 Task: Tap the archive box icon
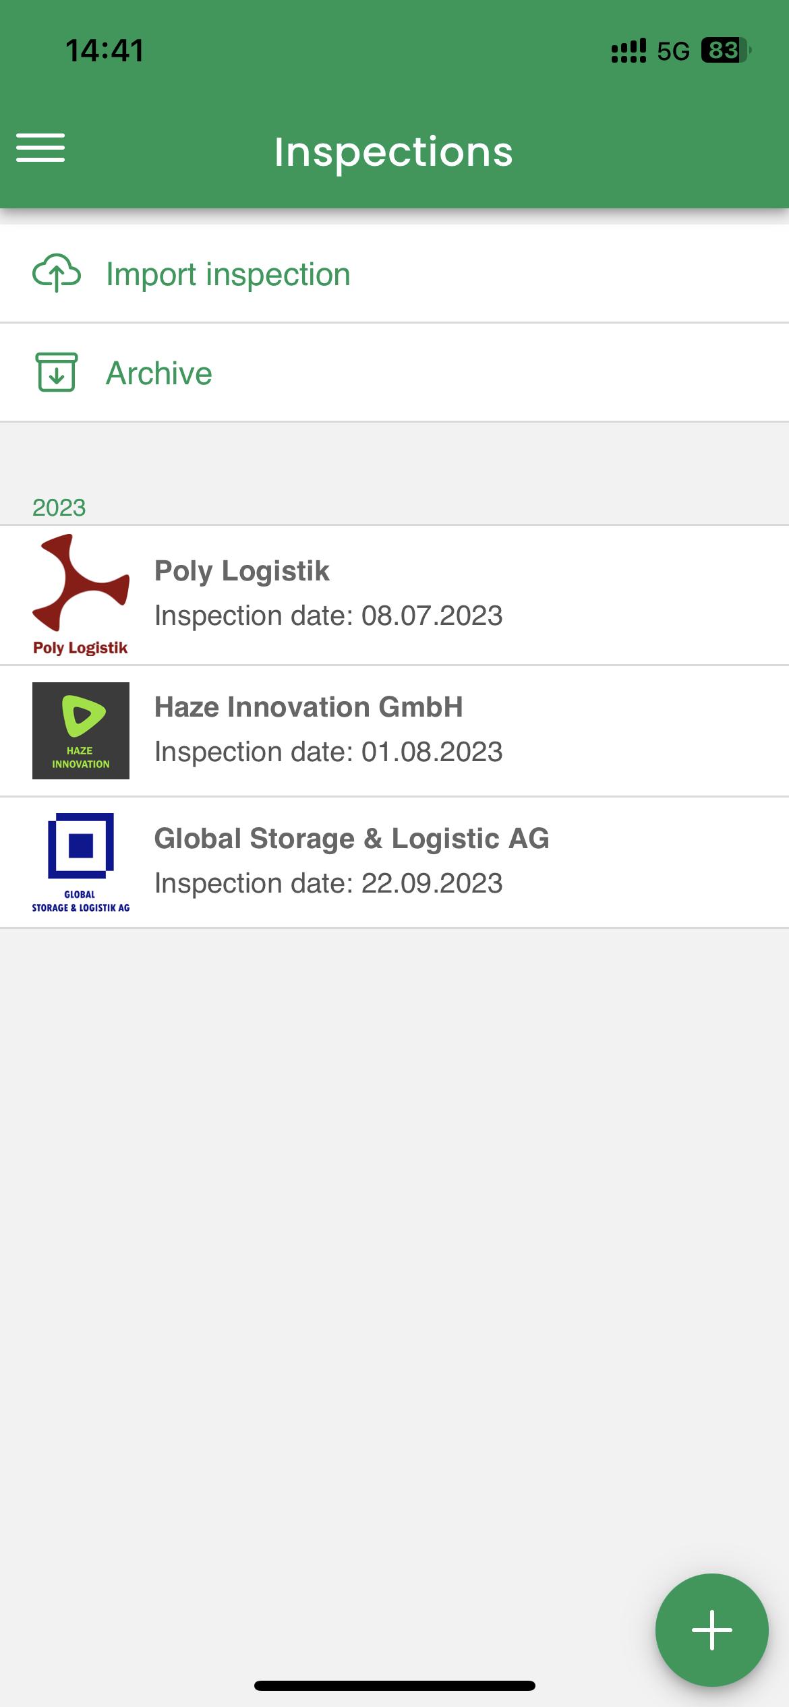[57, 372]
